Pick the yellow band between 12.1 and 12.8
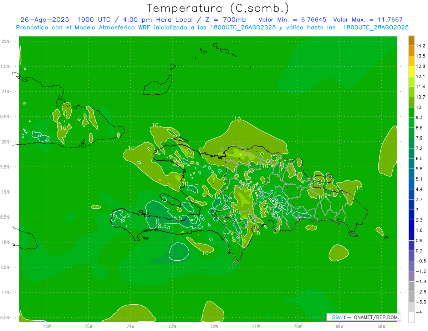Viewport: 428px width, 331px height. click(x=411, y=71)
